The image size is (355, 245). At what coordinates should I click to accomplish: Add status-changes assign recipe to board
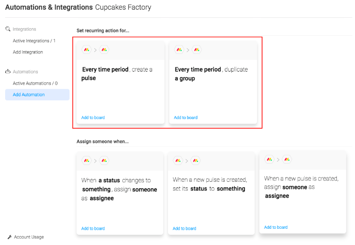(x=93, y=229)
